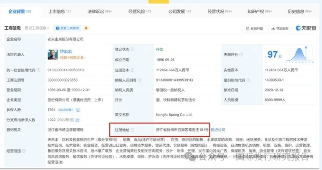
Task: Open the 附近公司 link
Action: click(218, 130)
